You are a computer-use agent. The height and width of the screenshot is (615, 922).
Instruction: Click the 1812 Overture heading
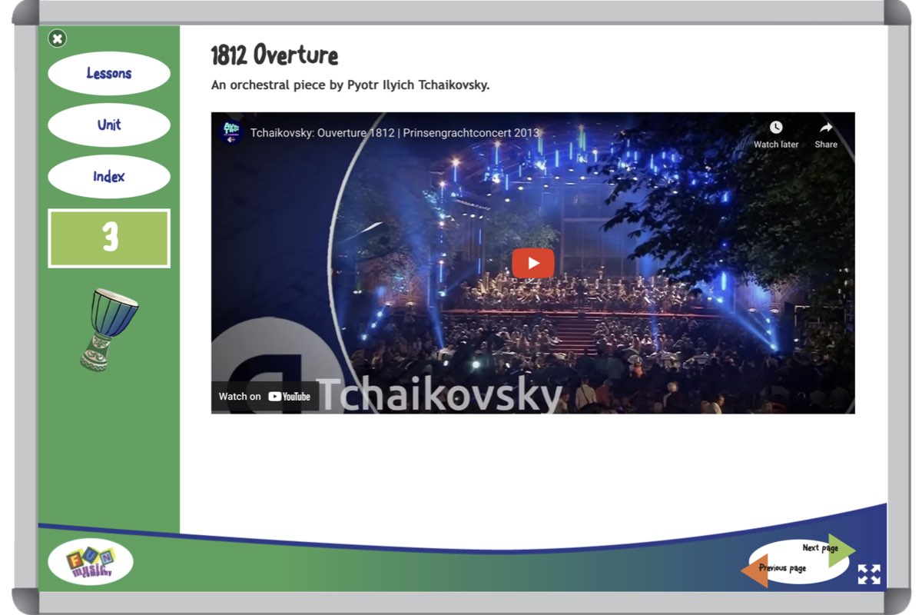tap(274, 55)
